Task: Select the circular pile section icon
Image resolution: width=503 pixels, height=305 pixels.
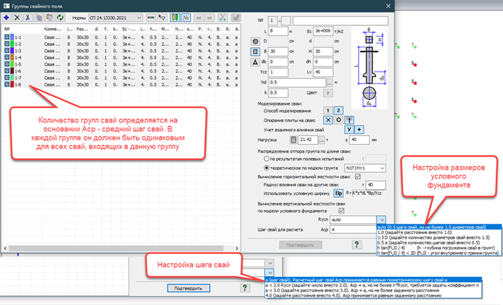Action: tap(255, 41)
